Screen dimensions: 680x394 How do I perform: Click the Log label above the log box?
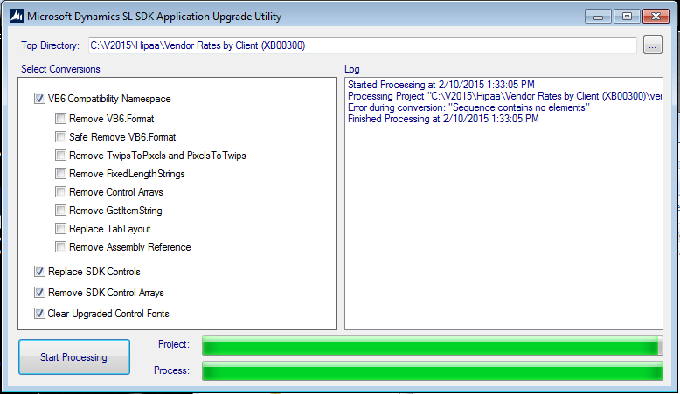pos(351,69)
